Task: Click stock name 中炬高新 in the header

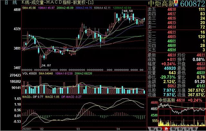Action: pos(161,4)
